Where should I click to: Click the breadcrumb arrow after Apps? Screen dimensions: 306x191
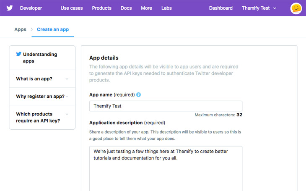tap(31, 29)
